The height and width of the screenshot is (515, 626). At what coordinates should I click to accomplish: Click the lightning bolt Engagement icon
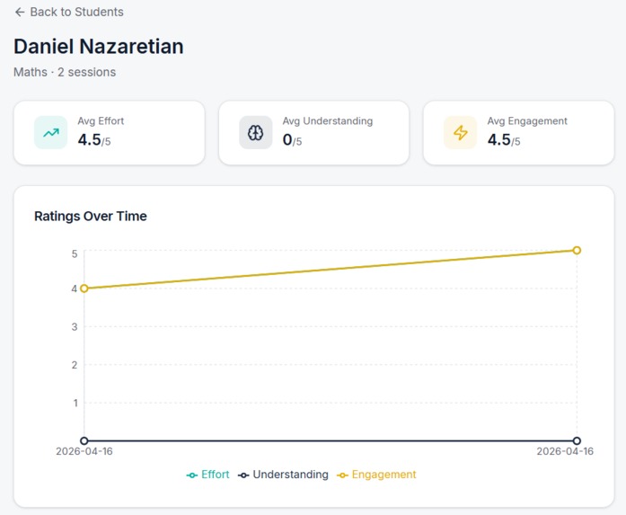(461, 132)
